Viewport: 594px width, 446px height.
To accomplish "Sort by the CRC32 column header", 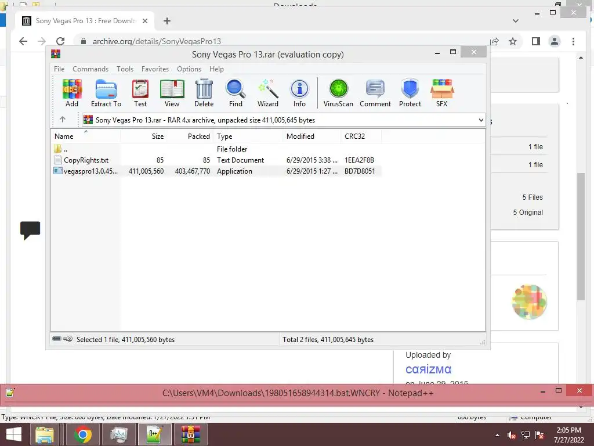I will [361, 136].
